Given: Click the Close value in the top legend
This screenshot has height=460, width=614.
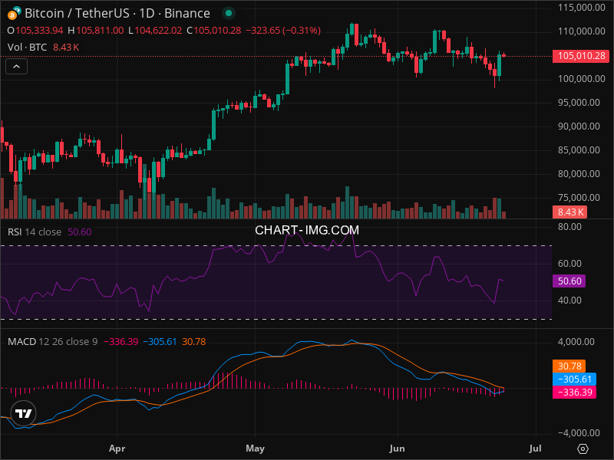Looking at the screenshot, I should pyautogui.click(x=217, y=31).
